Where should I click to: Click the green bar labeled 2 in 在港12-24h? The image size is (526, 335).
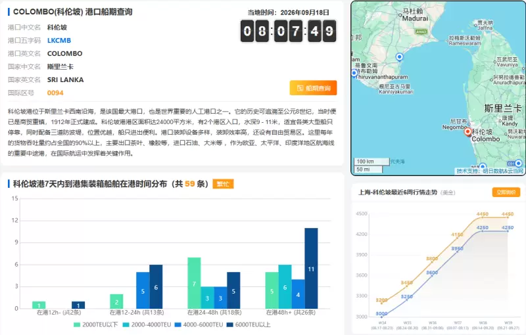[x=116, y=301]
